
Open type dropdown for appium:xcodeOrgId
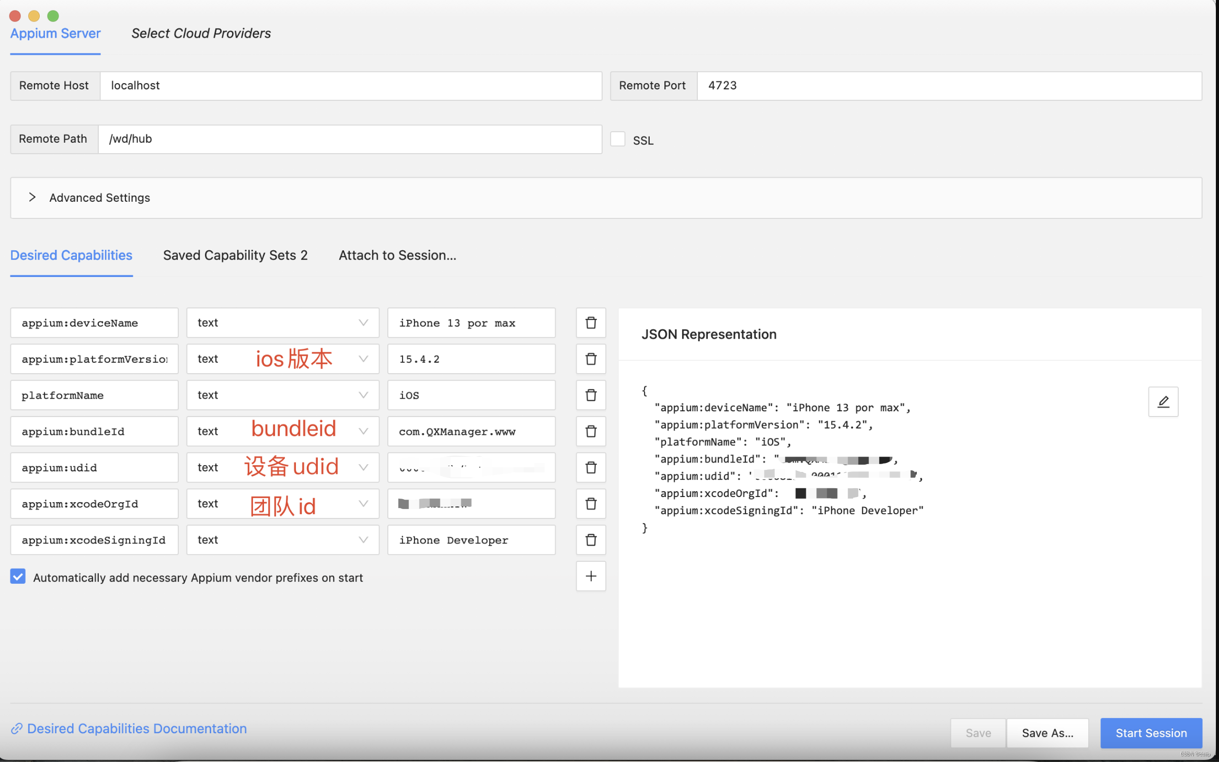[282, 503]
